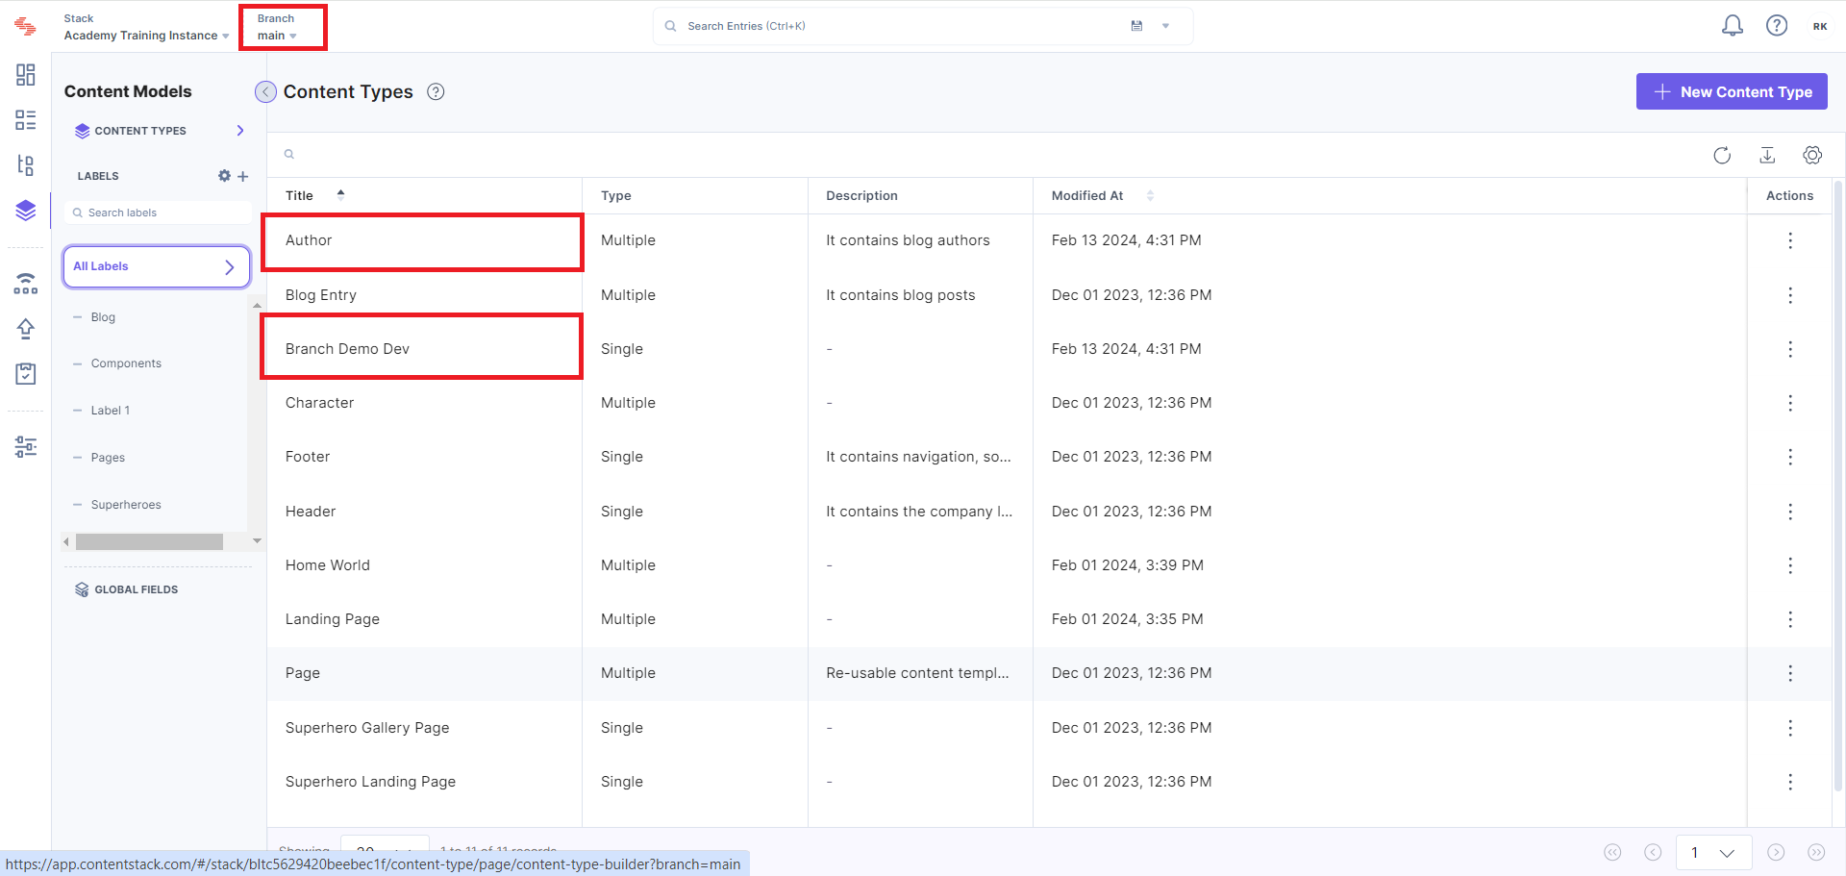Image resolution: width=1846 pixels, height=876 pixels.
Task: Collapse the Content Models side panel
Action: pos(265,92)
